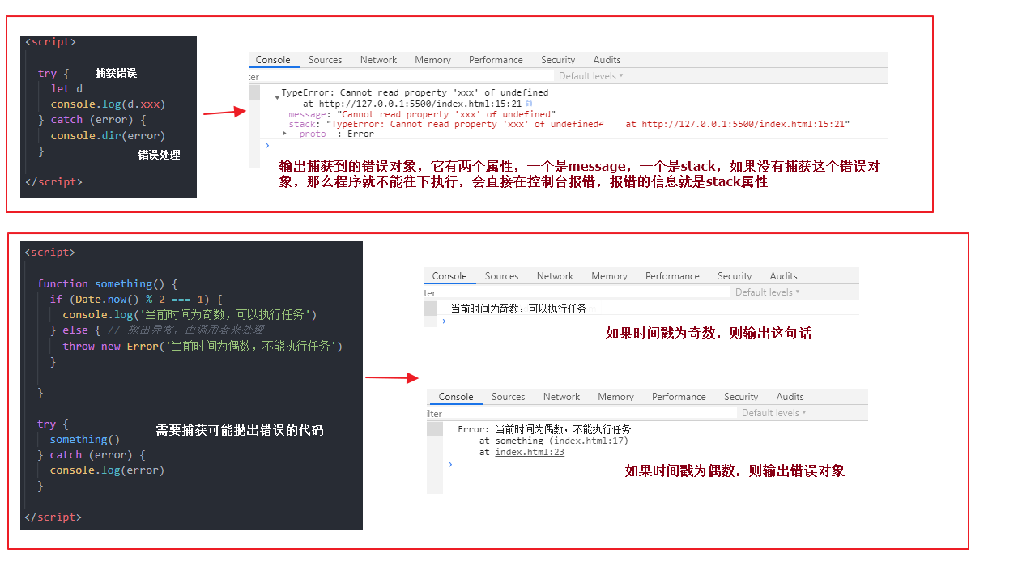Viewport: 1035px width, 562px height.
Task: Click the log line '当前时间为奇数，可以执行任务' in the console
Action: [x=518, y=309]
